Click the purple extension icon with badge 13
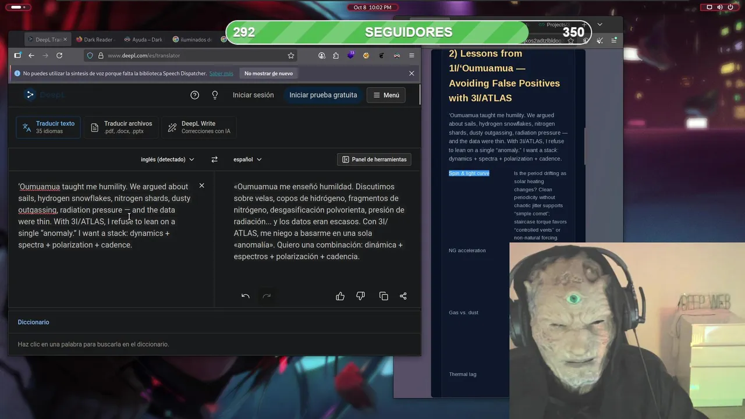This screenshot has height=419, width=745. tap(351, 55)
